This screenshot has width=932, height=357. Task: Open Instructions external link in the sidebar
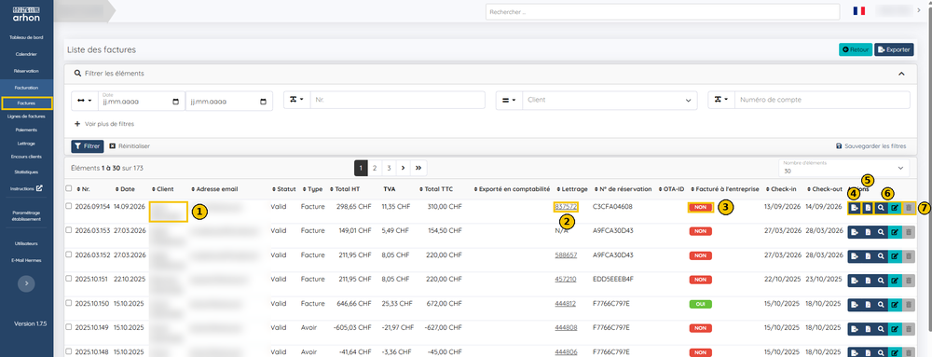point(26,189)
